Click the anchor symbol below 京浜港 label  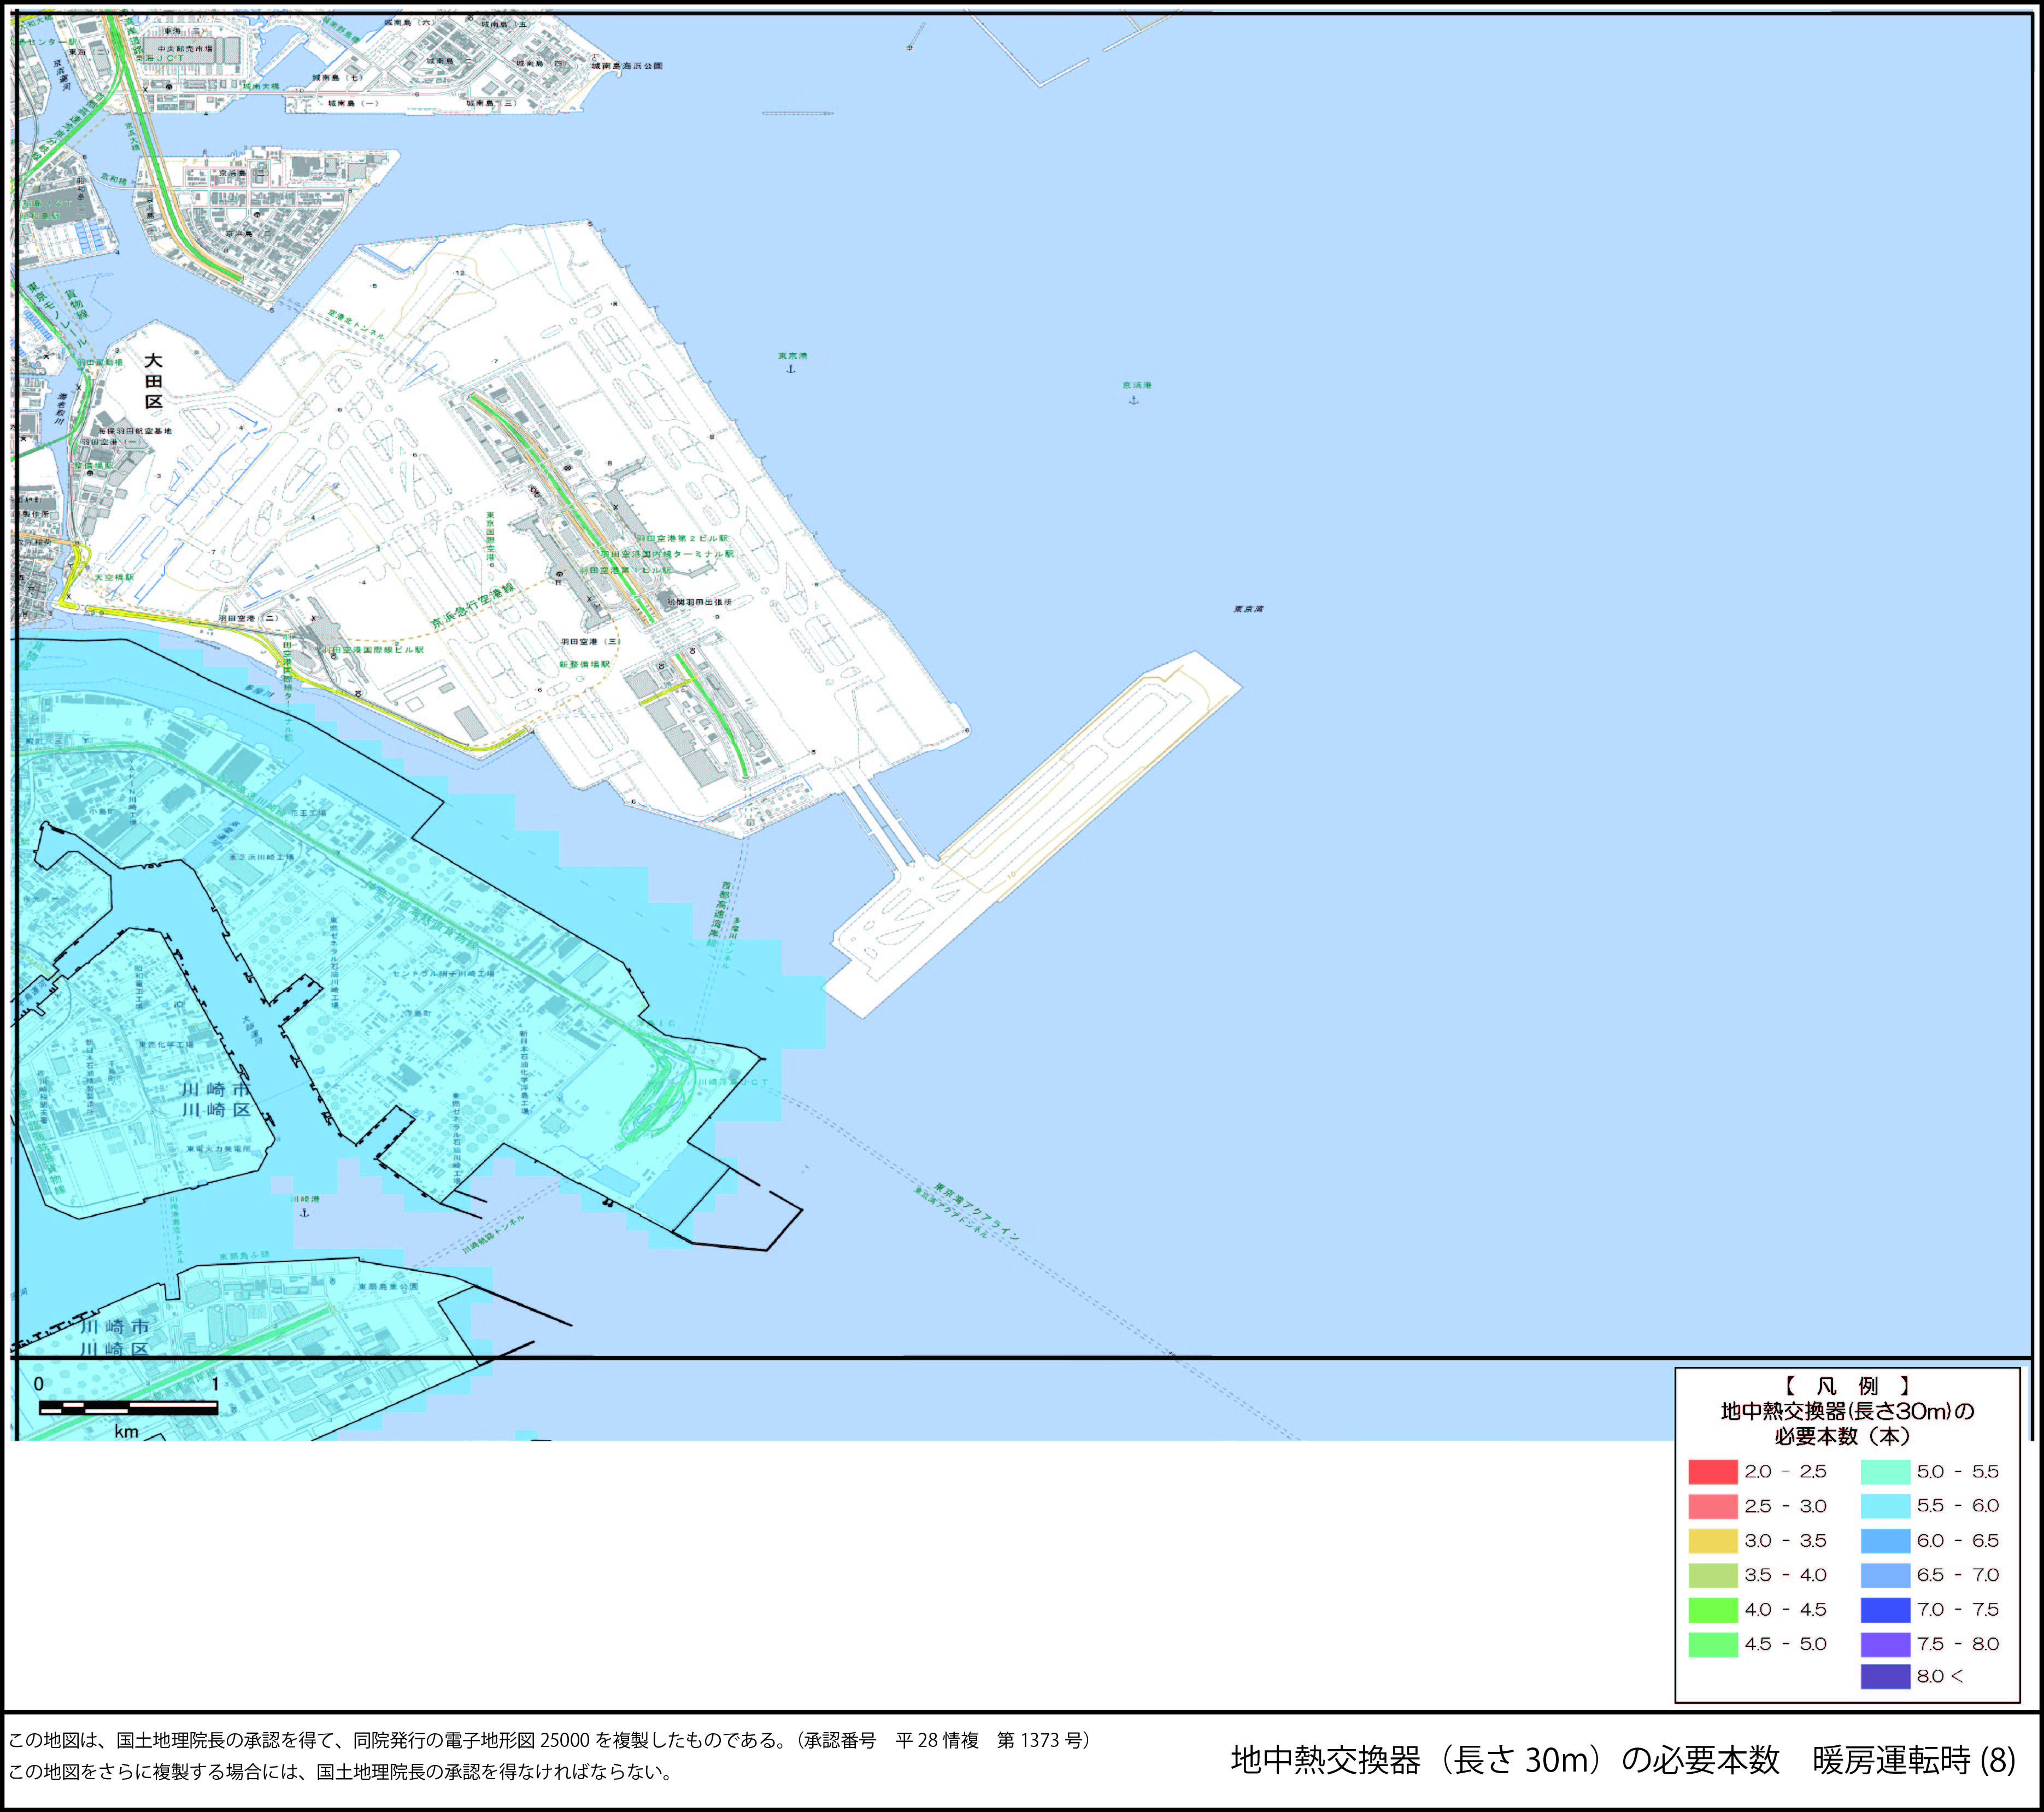[x=1133, y=399]
